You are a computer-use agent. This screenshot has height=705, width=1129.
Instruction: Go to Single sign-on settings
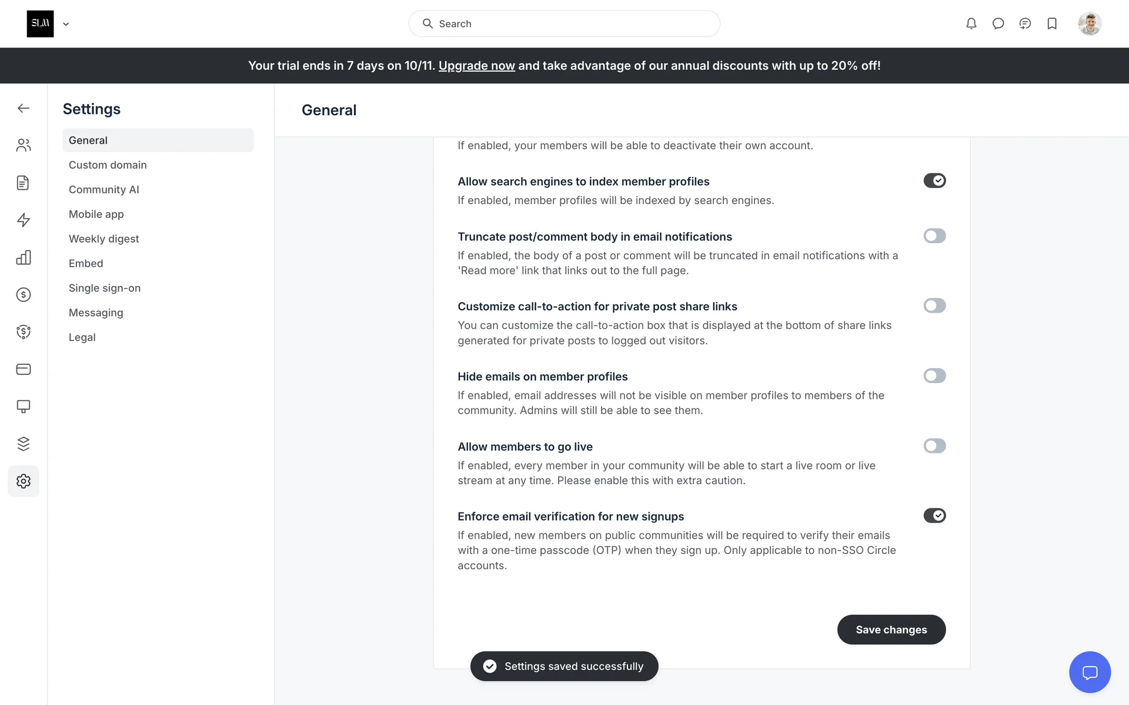[x=105, y=288]
